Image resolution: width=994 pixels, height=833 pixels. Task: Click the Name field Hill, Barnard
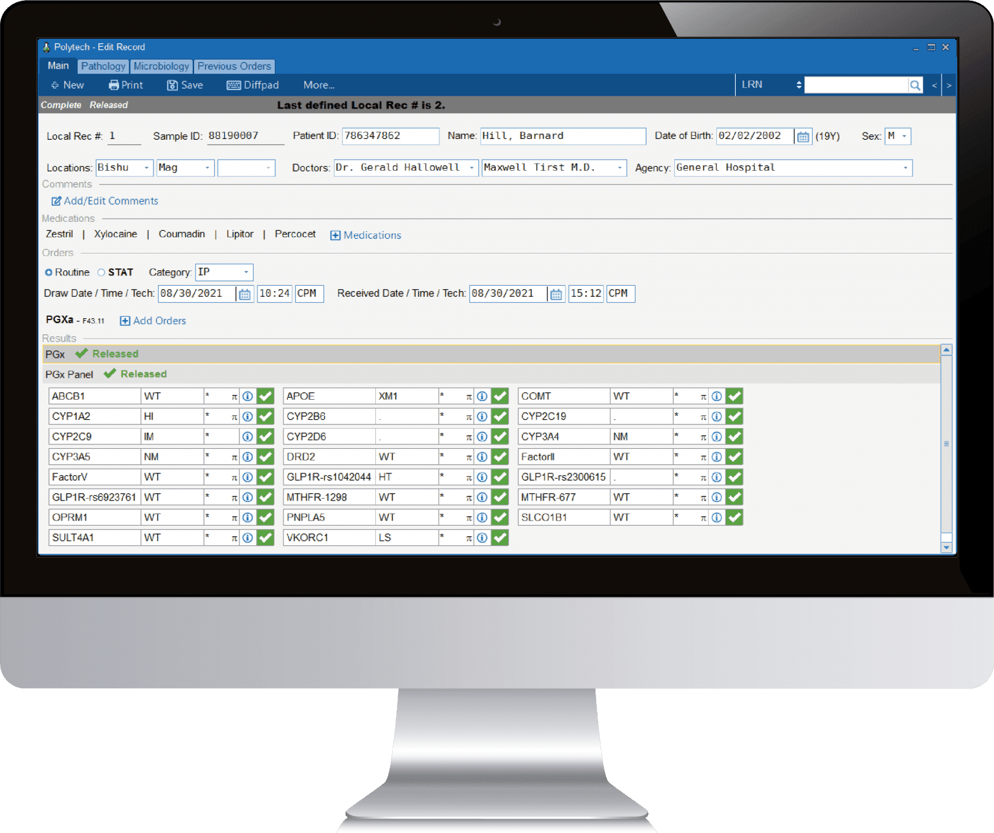(x=563, y=136)
